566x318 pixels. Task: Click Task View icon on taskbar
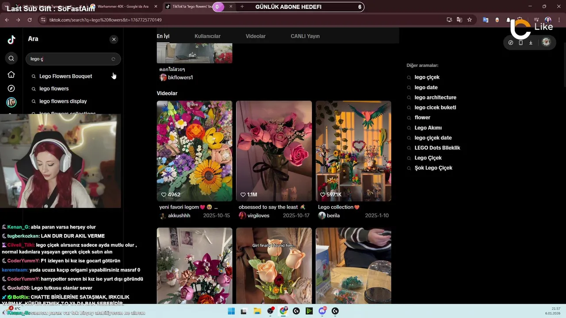(244, 311)
